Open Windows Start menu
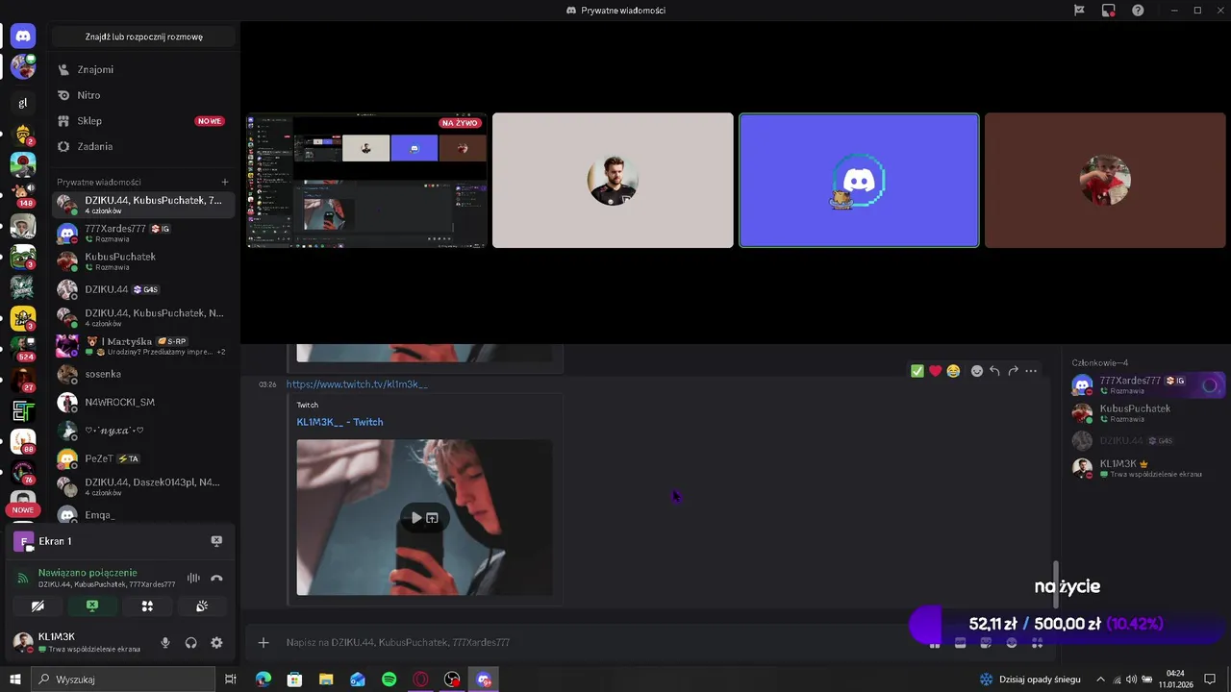The height and width of the screenshot is (692, 1231). [x=15, y=680]
